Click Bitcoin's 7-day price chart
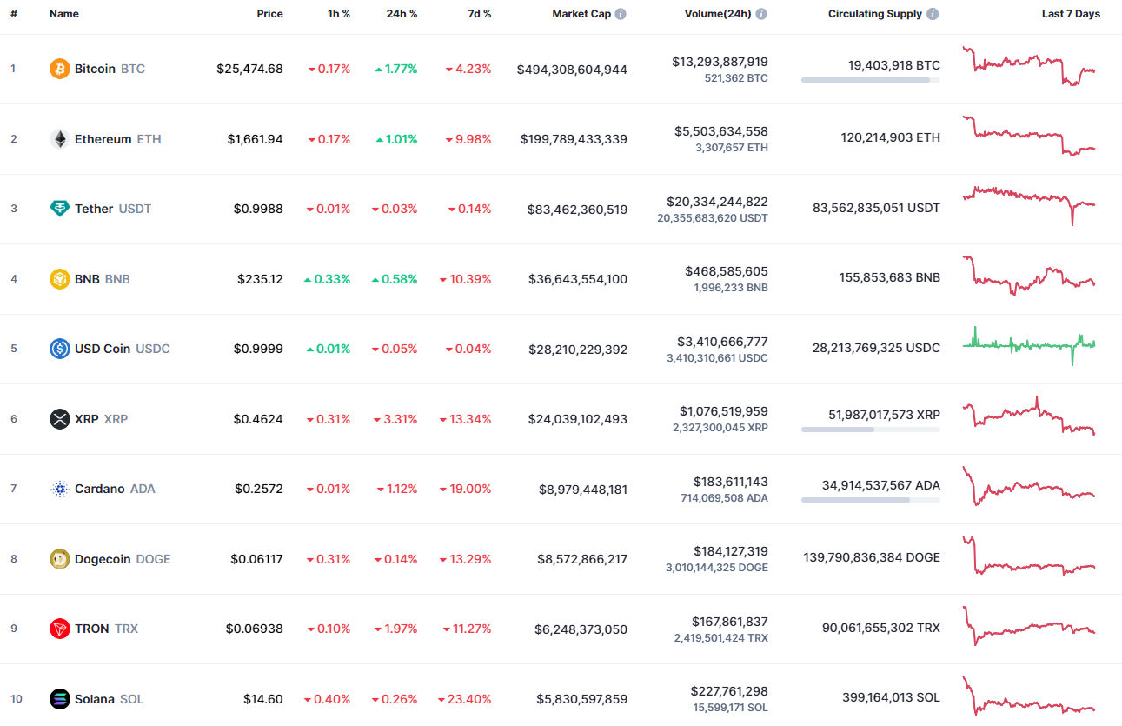The height and width of the screenshot is (726, 1122). [1029, 68]
